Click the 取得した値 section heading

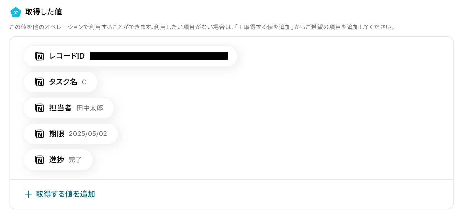coord(44,12)
